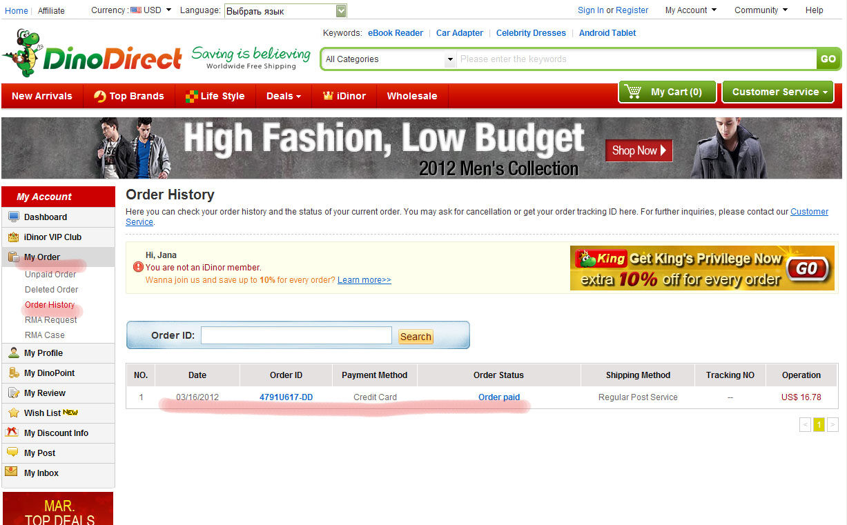Select New Arrivals in the navigation bar
Screen dimensions: 847x525
pyautogui.click(x=42, y=96)
